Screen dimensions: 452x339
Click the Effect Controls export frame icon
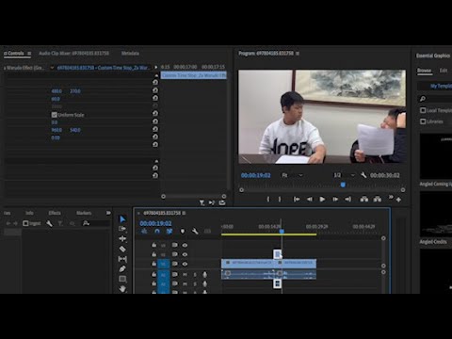[222, 202]
